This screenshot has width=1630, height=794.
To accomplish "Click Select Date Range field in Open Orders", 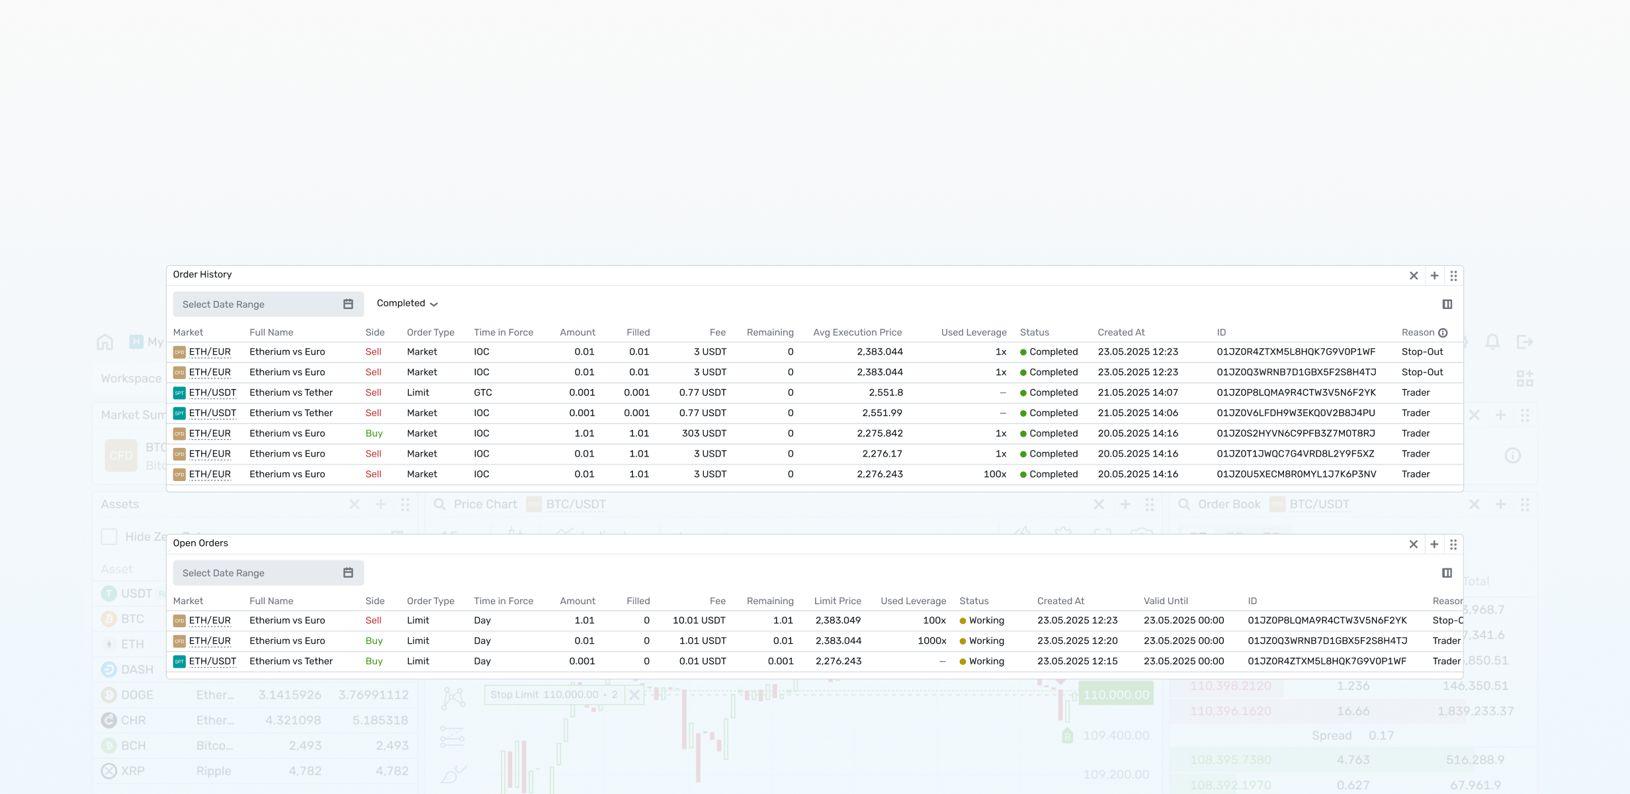I will (269, 573).
